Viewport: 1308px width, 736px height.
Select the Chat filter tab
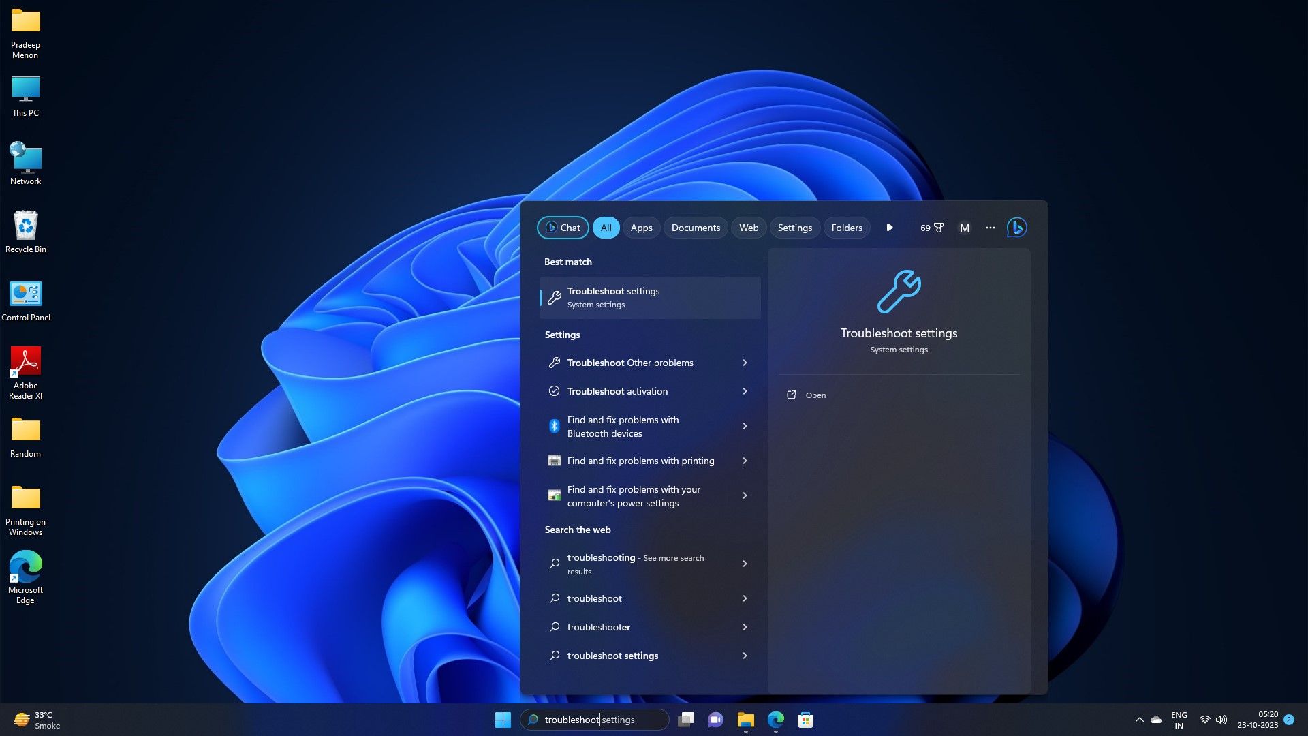pos(563,228)
